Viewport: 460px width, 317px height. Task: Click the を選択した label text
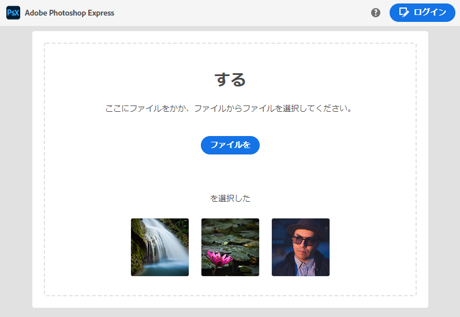click(230, 198)
